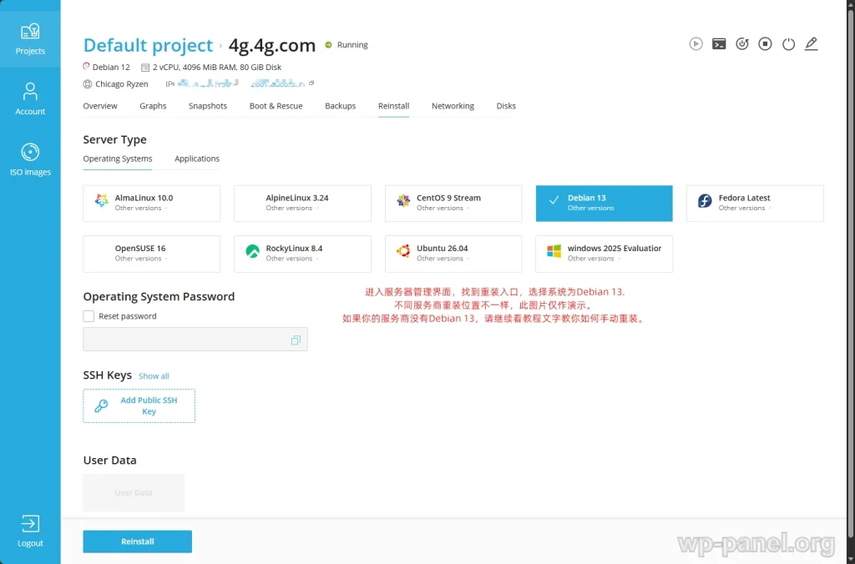Open the Backups tab

point(341,106)
